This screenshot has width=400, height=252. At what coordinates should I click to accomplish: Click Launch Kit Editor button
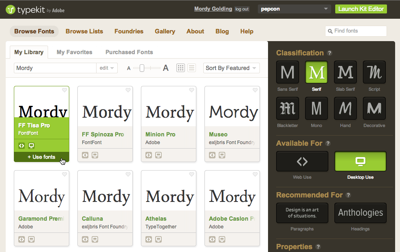[361, 9]
